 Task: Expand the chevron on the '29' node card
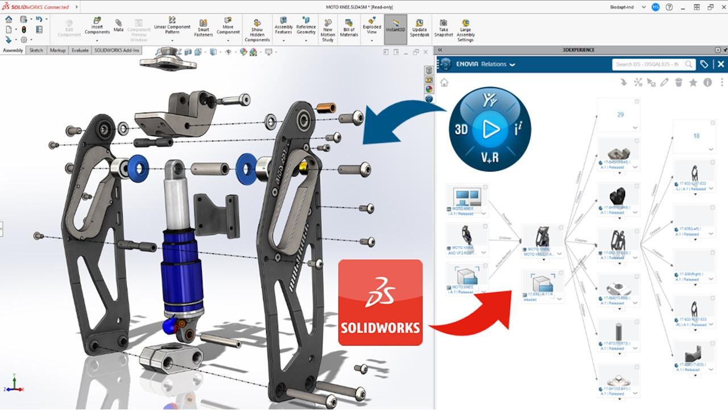pos(635,128)
